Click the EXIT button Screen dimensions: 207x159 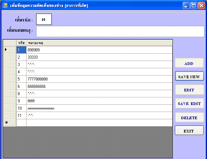tap(189, 131)
